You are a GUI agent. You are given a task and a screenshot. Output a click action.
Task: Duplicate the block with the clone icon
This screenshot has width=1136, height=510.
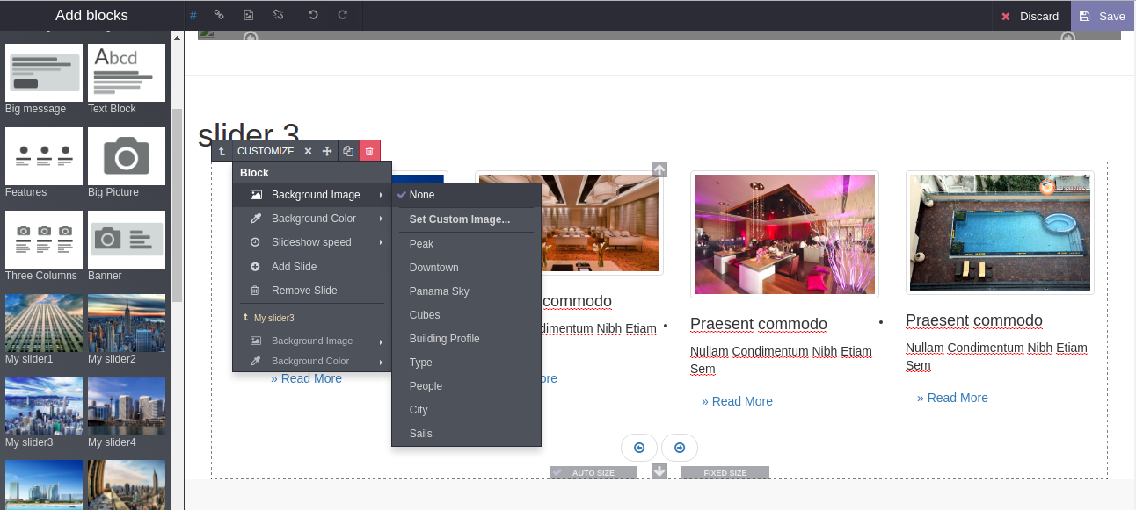348,151
